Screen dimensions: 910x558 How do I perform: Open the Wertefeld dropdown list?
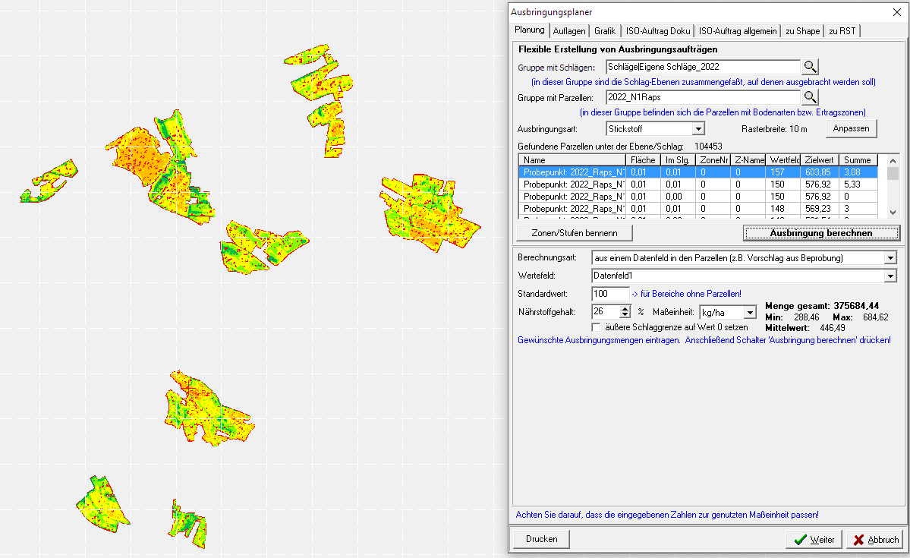click(x=890, y=276)
